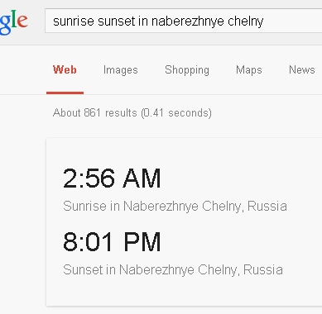Click the red letter e of logo
Image resolution: width=322 pixels, height=314 pixels.
tap(22, 21)
